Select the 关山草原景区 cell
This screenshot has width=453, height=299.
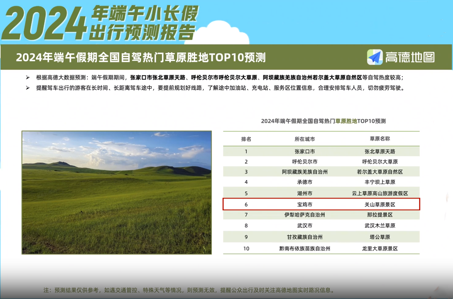click(380, 205)
